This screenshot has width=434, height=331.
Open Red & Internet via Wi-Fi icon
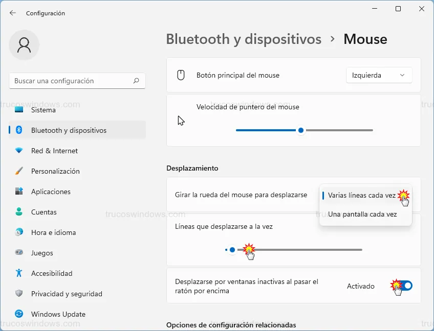pos(19,151)
